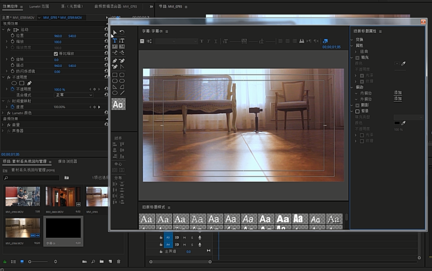The height and width of the screenshot is (271, 432).
Task: Reset the 运动 motion effect
Action: 106,29
